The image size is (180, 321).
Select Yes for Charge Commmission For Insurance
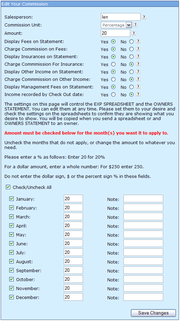pyautogui.click(x=113, y=64)
